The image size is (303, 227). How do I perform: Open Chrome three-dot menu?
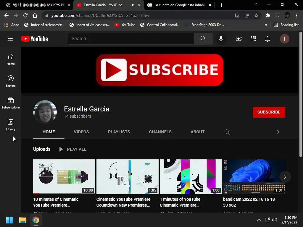pos(296,15)
